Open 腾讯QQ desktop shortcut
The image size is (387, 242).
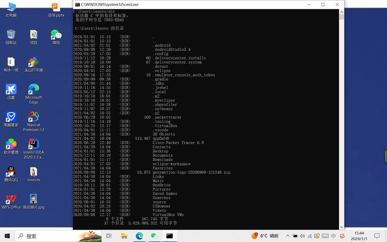[11, 174]
